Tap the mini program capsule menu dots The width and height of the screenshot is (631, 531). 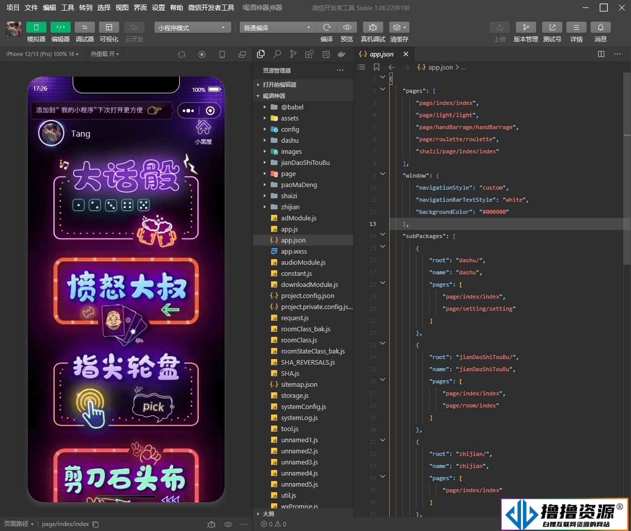click(x=188, y=110)
